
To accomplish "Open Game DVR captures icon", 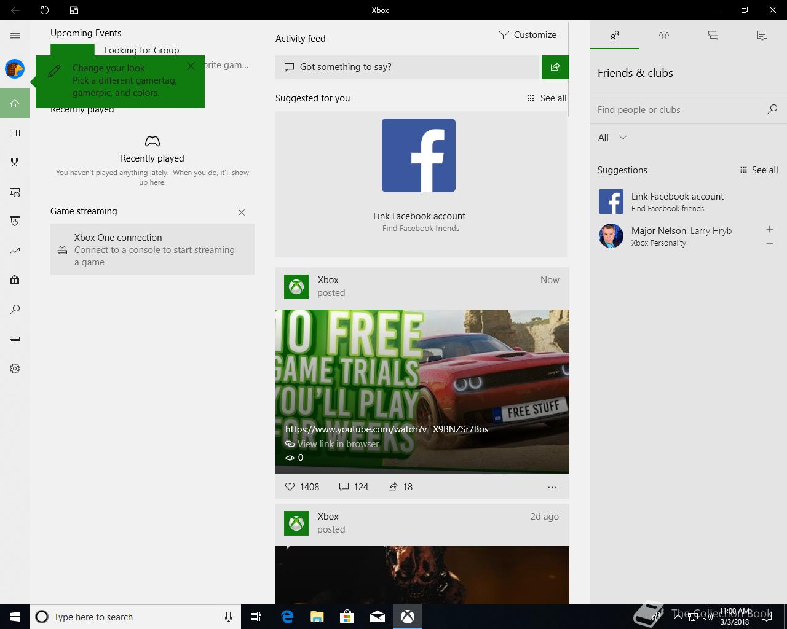I will coord(15,192).
